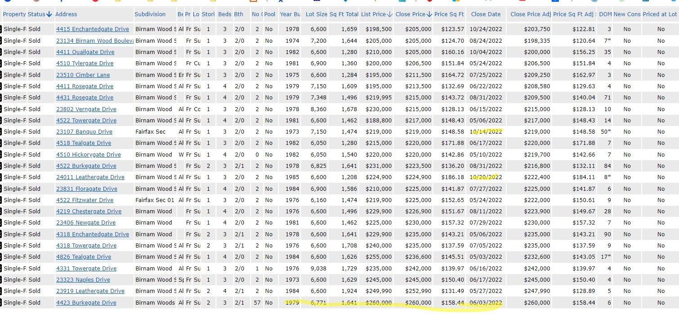The image size is (679, 315).
Task: Click the row icon beside 4423 Burkegate Drive
Action: point(1,303)
